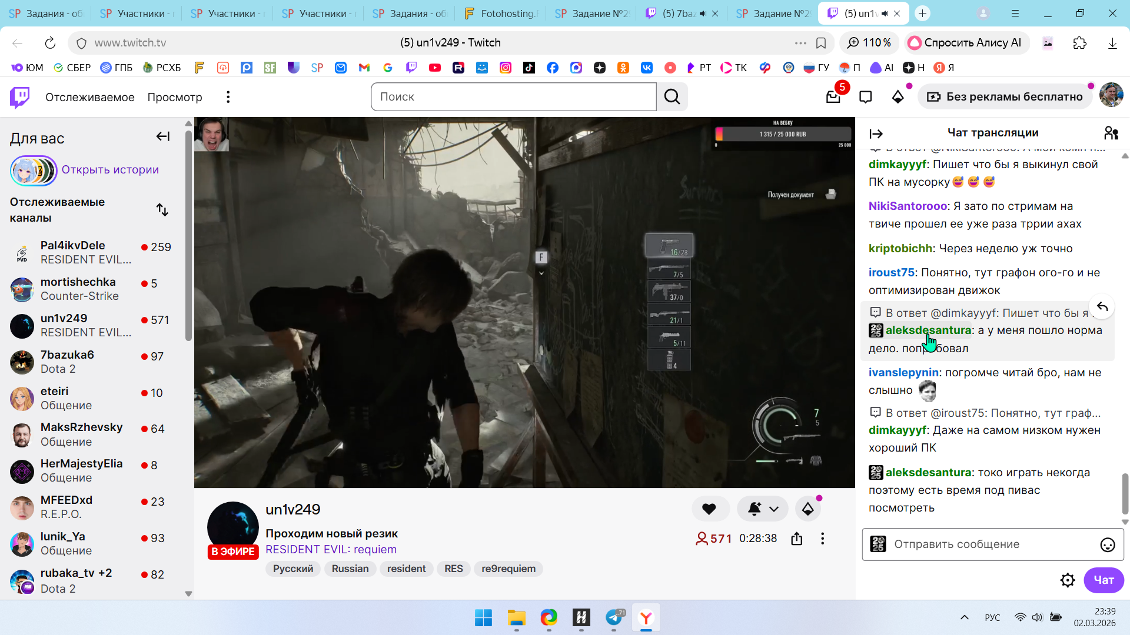The image size is (1130, 635).
Task: Click the Отправить сообщение message field
Action: (989, 544)
